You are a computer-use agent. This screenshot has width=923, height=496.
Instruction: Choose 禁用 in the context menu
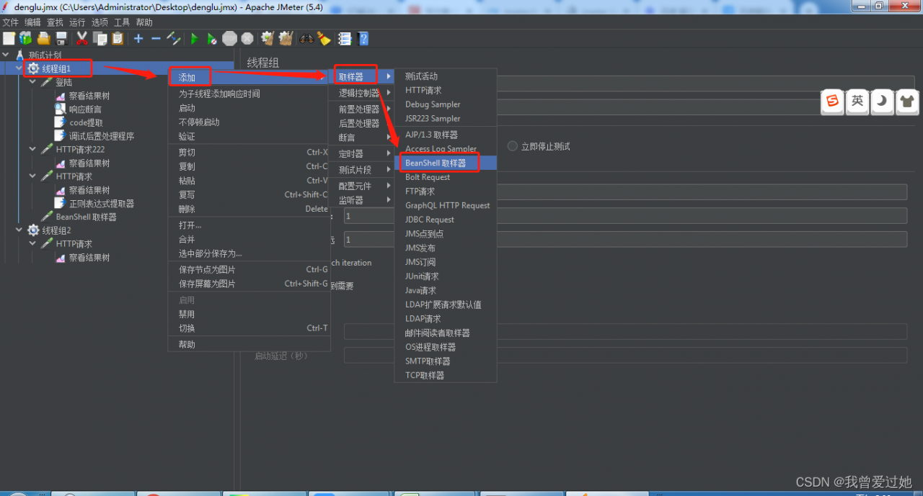click(249, 314)
